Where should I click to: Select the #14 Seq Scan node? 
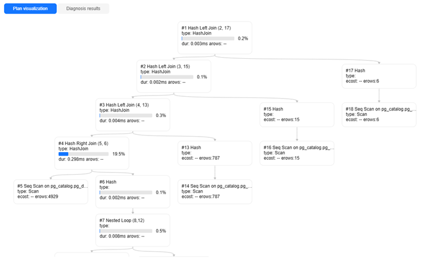(x=215, y=191)
